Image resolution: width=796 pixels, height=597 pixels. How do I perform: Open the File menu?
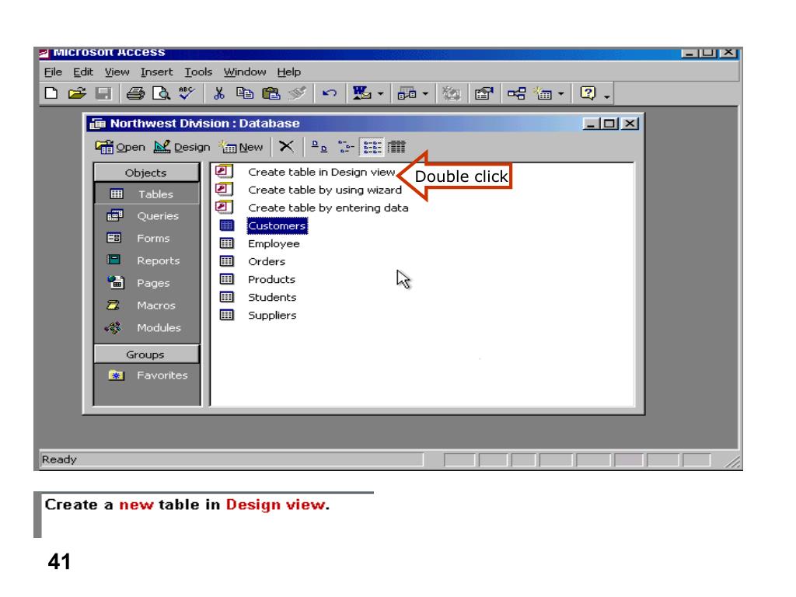(53, 72)
